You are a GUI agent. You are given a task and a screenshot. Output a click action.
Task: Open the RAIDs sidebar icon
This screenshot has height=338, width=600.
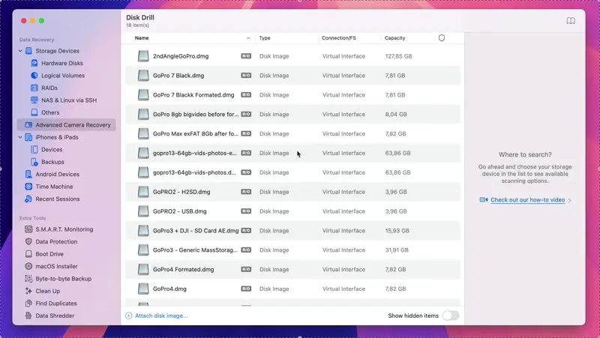[34, 88]
